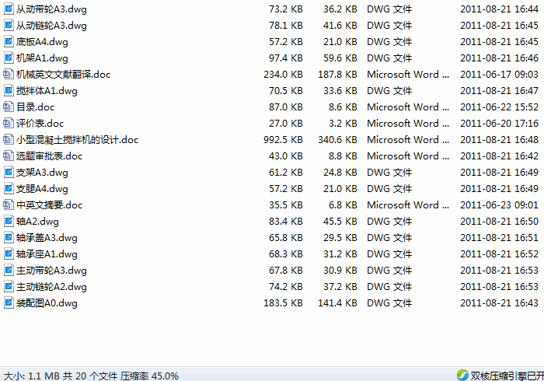544x381 pixels.
Task: Click compressed size 340.6 KB
Action: pyautogui.click(x=337, y=139)
